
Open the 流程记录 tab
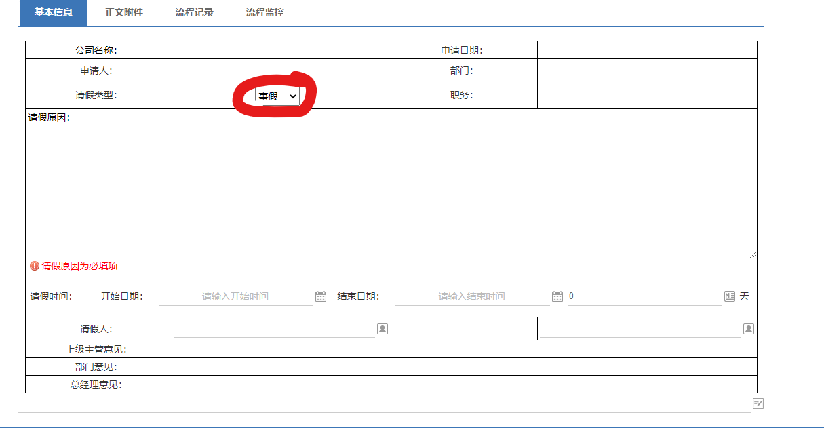195,13
